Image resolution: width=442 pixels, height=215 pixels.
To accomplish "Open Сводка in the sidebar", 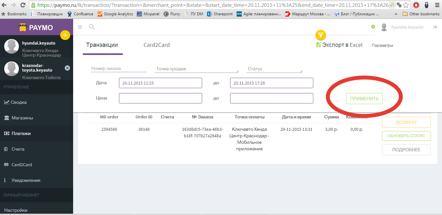I will pos(36,102).
